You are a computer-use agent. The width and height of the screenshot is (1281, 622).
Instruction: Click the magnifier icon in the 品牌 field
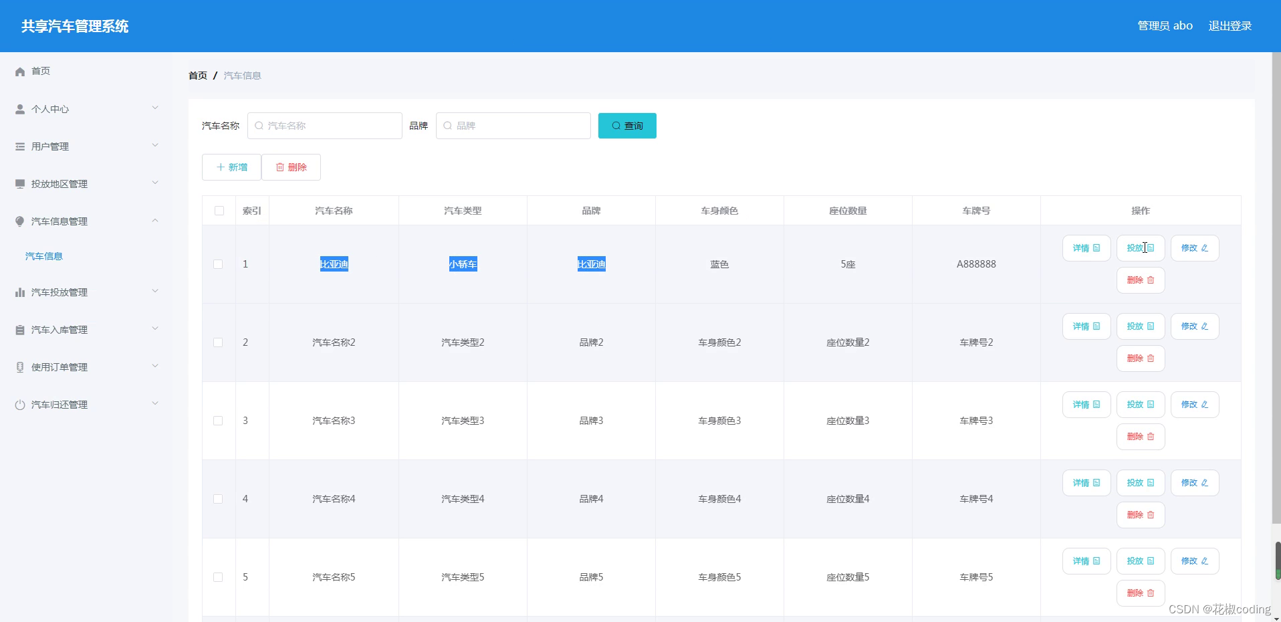click(x=448, y=126)
